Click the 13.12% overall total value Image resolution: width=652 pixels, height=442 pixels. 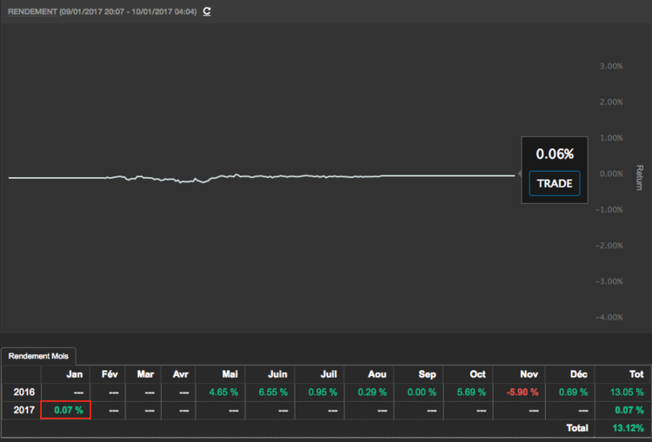pyautogui.click(x=627, y=428)
